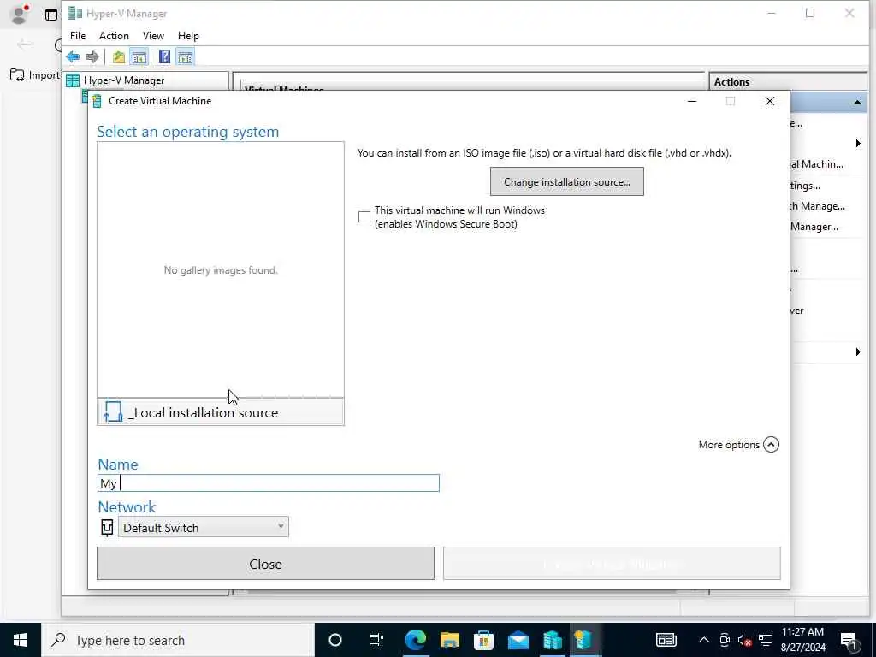Click into the Name text field

click(268, 483)
